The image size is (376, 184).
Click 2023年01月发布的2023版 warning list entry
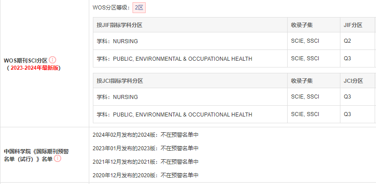tap(146, 148)
